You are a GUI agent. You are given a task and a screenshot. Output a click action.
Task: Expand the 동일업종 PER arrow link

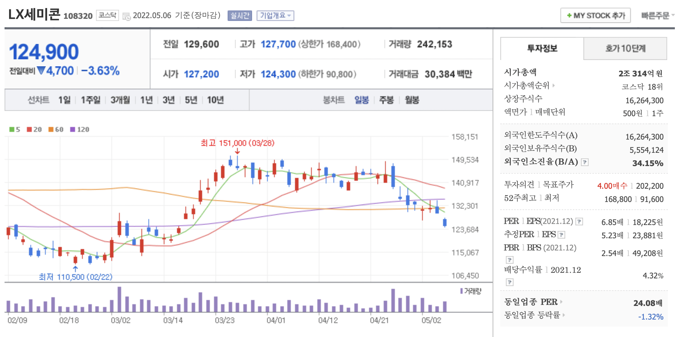pos(561,302)
